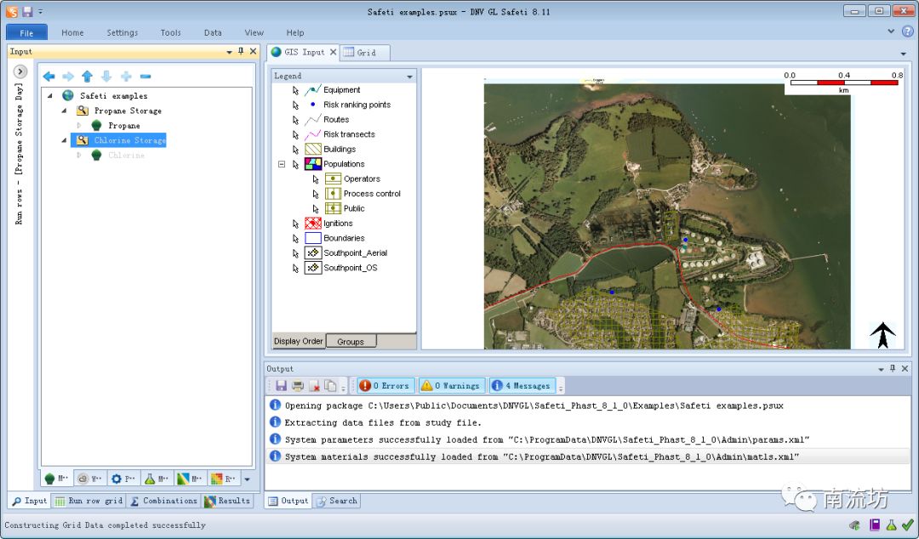The height and width of the screenshot is (539, 919).
Task: Click the help question mark icon
Action: 907,31
